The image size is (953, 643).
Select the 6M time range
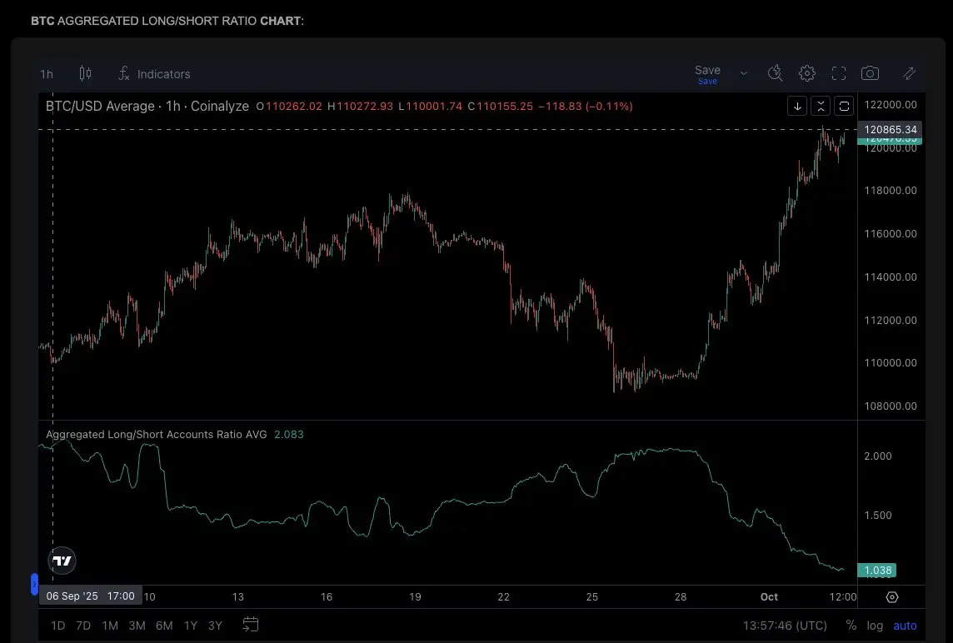point(164,626)
